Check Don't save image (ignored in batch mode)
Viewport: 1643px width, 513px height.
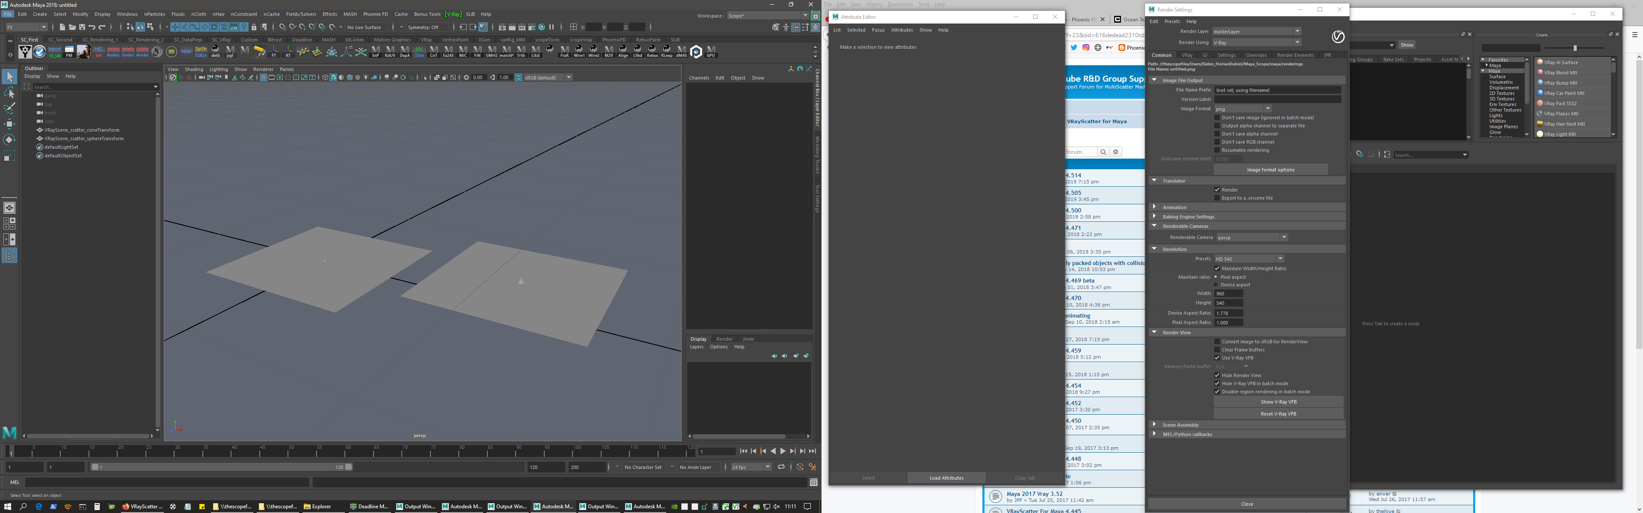pyautogui.click(x=1217, y=117)
